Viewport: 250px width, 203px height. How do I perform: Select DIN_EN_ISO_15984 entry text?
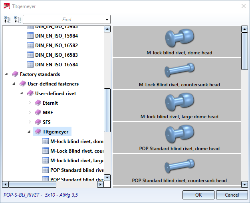56,36
